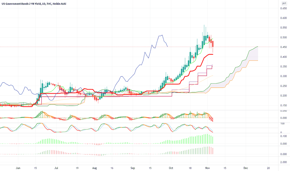Click the 0.400 price axis label
Screen dimensions: 290x171
click(x=283, y=57)
